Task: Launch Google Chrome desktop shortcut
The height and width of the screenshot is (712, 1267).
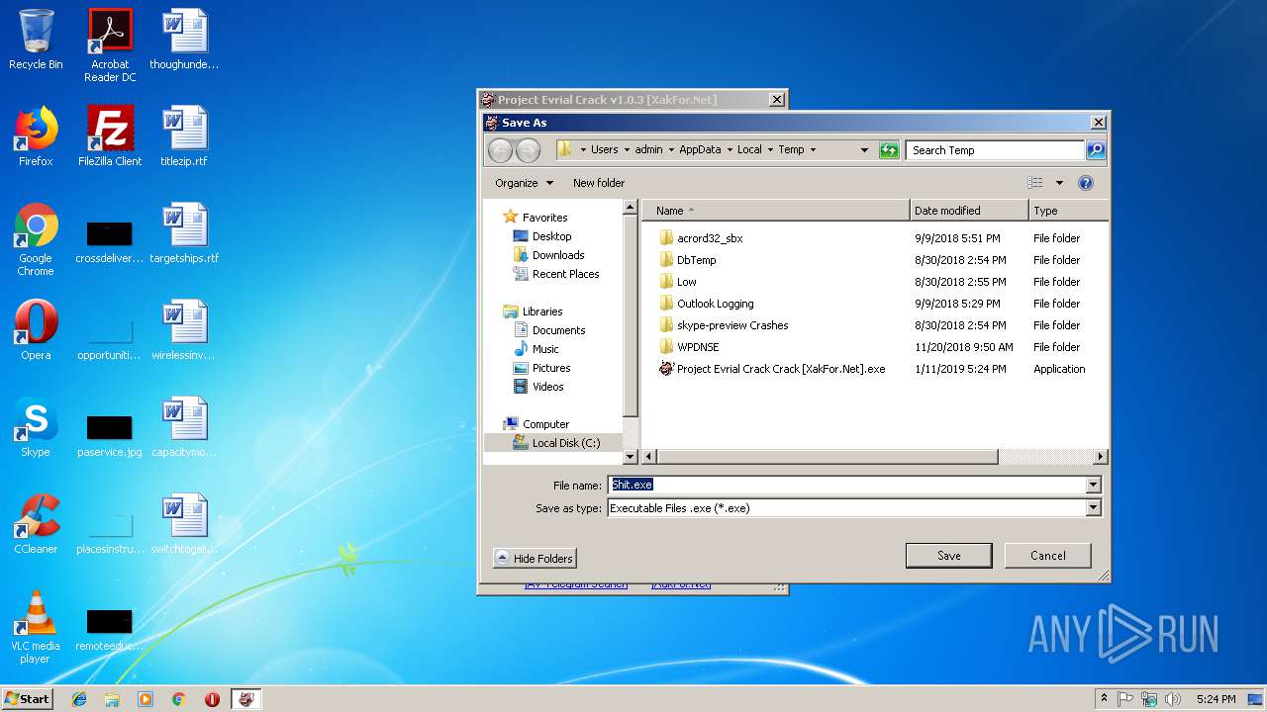Action: [36, 239]
